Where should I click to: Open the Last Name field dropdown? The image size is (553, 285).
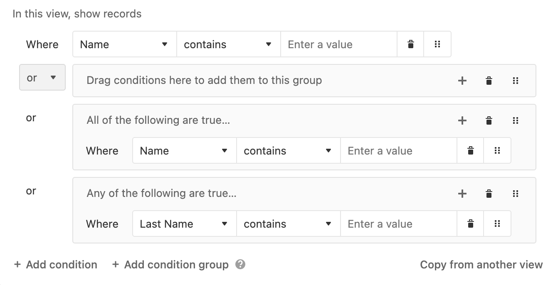185,224
